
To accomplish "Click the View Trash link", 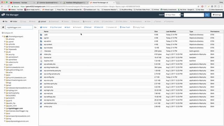I will point(125,27).
